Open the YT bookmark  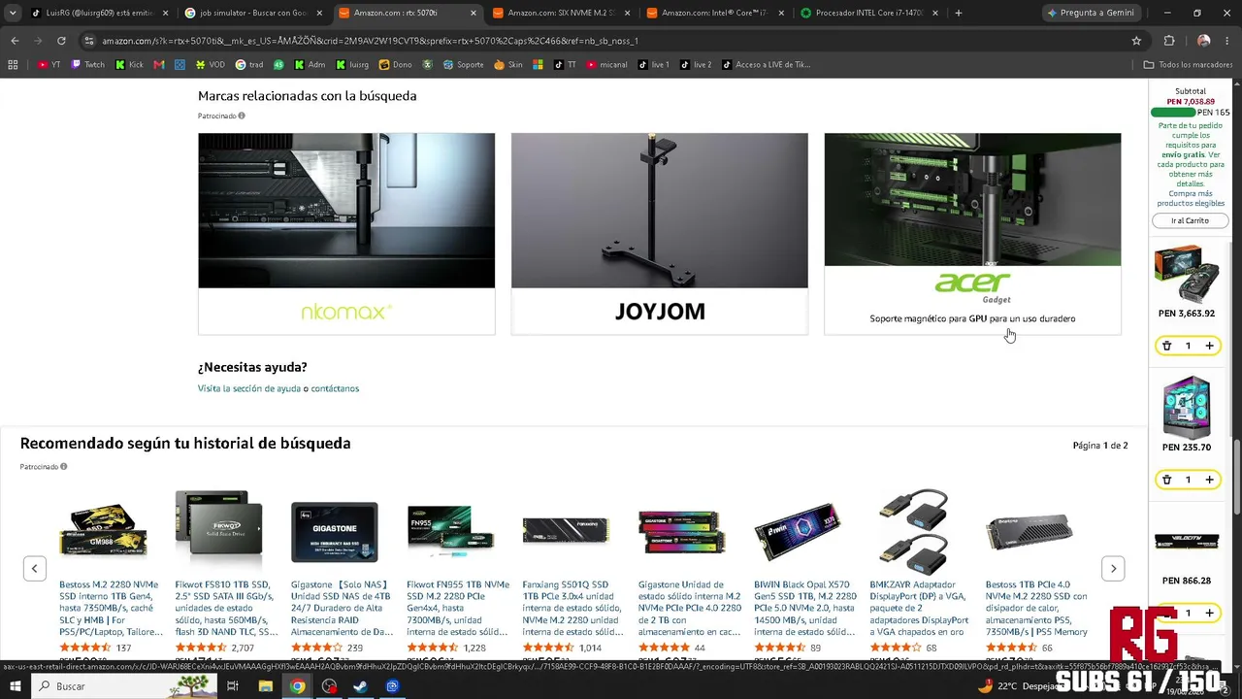point(49,65)
